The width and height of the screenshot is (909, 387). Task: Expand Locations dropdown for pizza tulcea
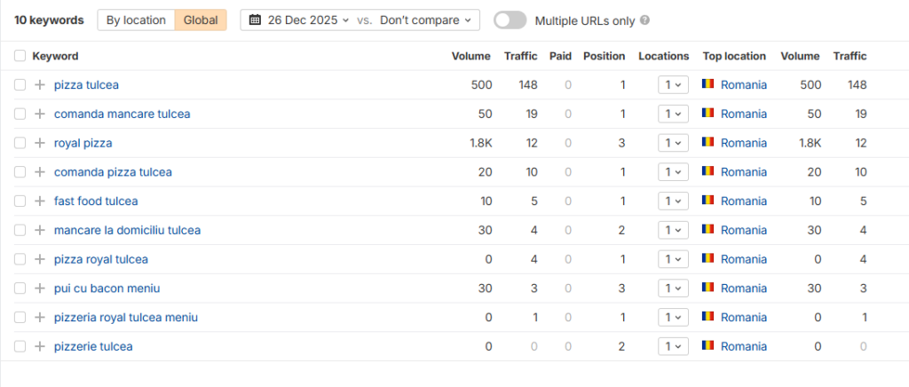tap(673, 85)
